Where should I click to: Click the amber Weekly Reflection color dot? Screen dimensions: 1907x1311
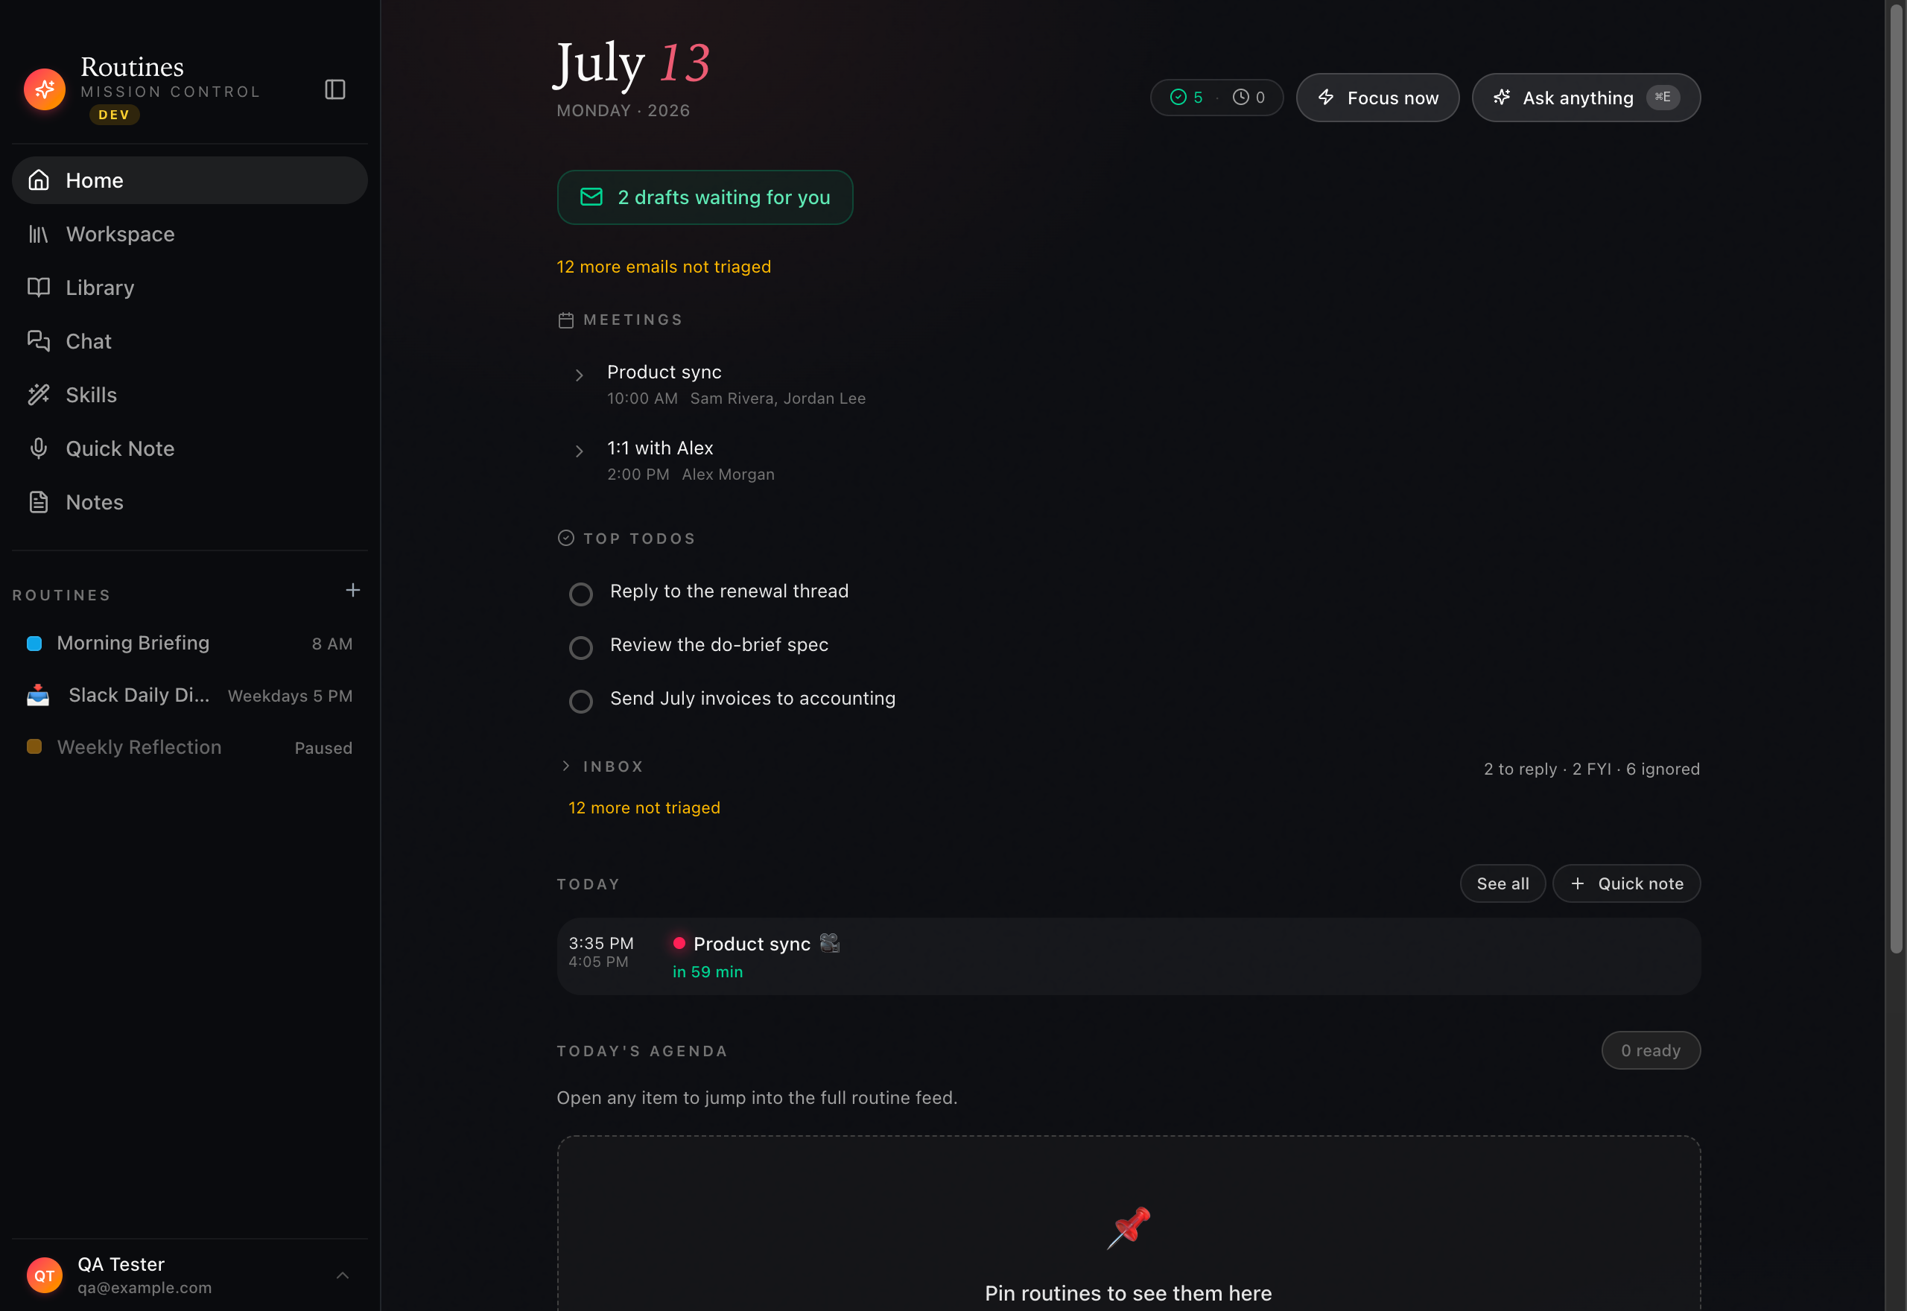point(34,746)
